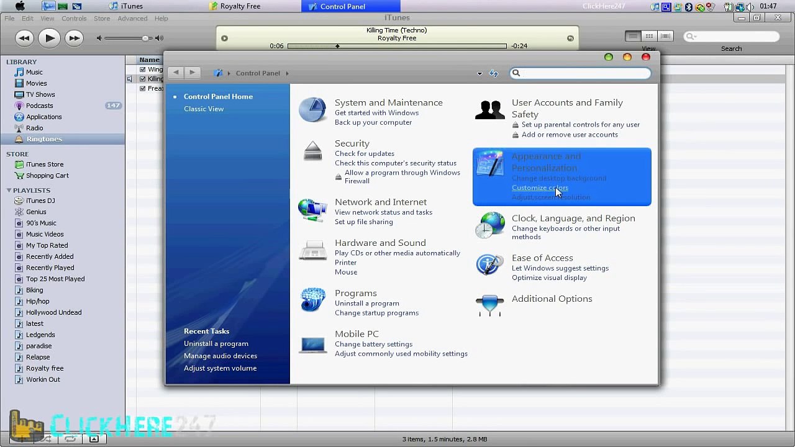This screenshot has height=447, width=795.
Task: Click the iTunes track progress bar
Action: 397,46
